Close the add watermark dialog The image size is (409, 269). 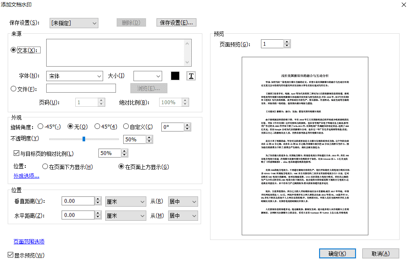pyautogui.click(x=403, y=5)
